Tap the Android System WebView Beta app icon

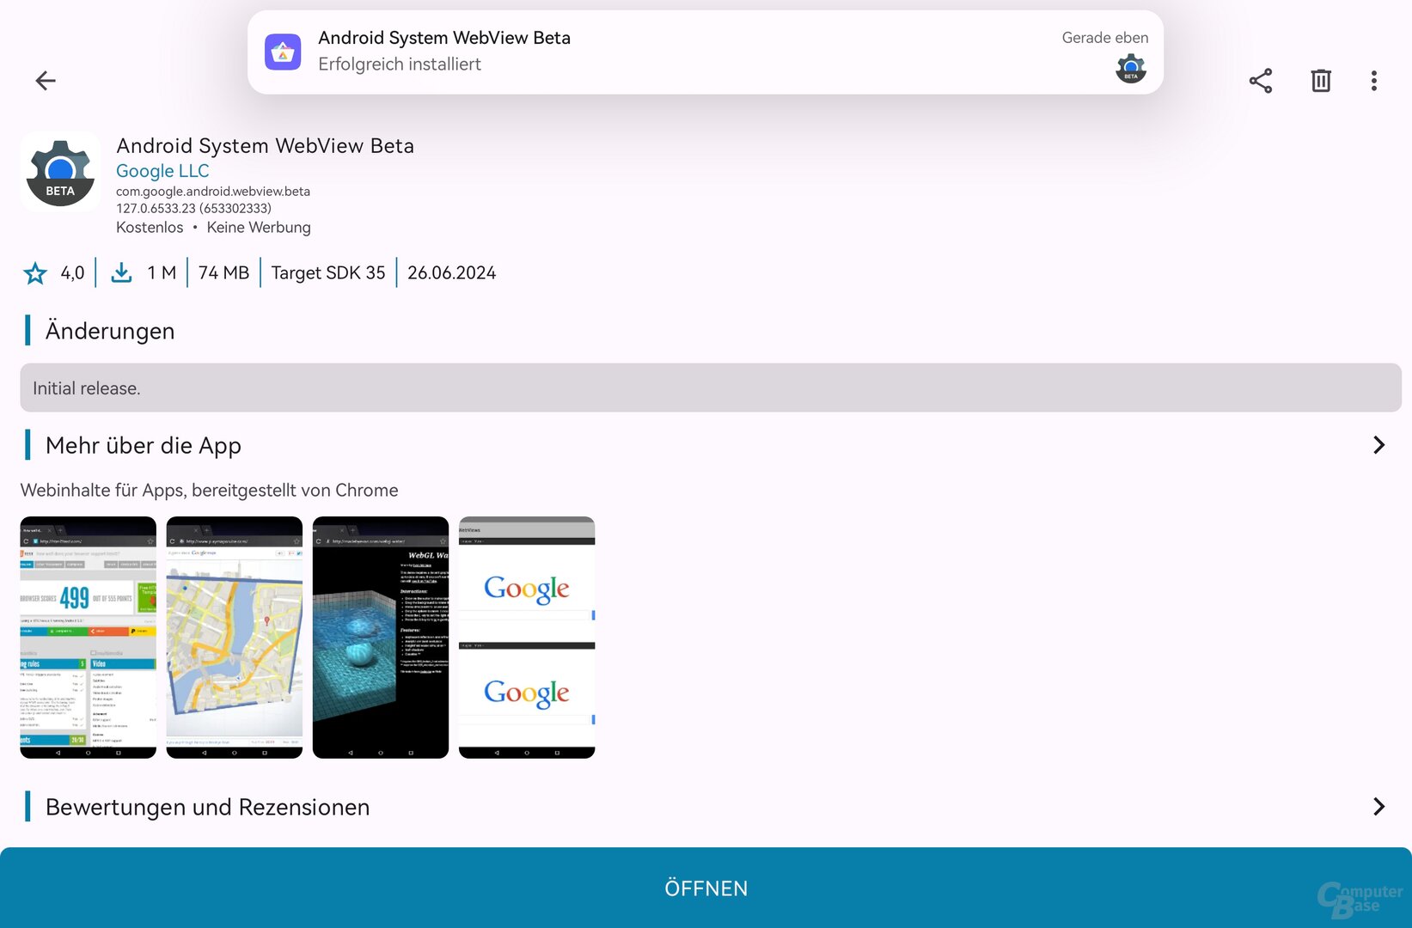(x=60, y=172)
